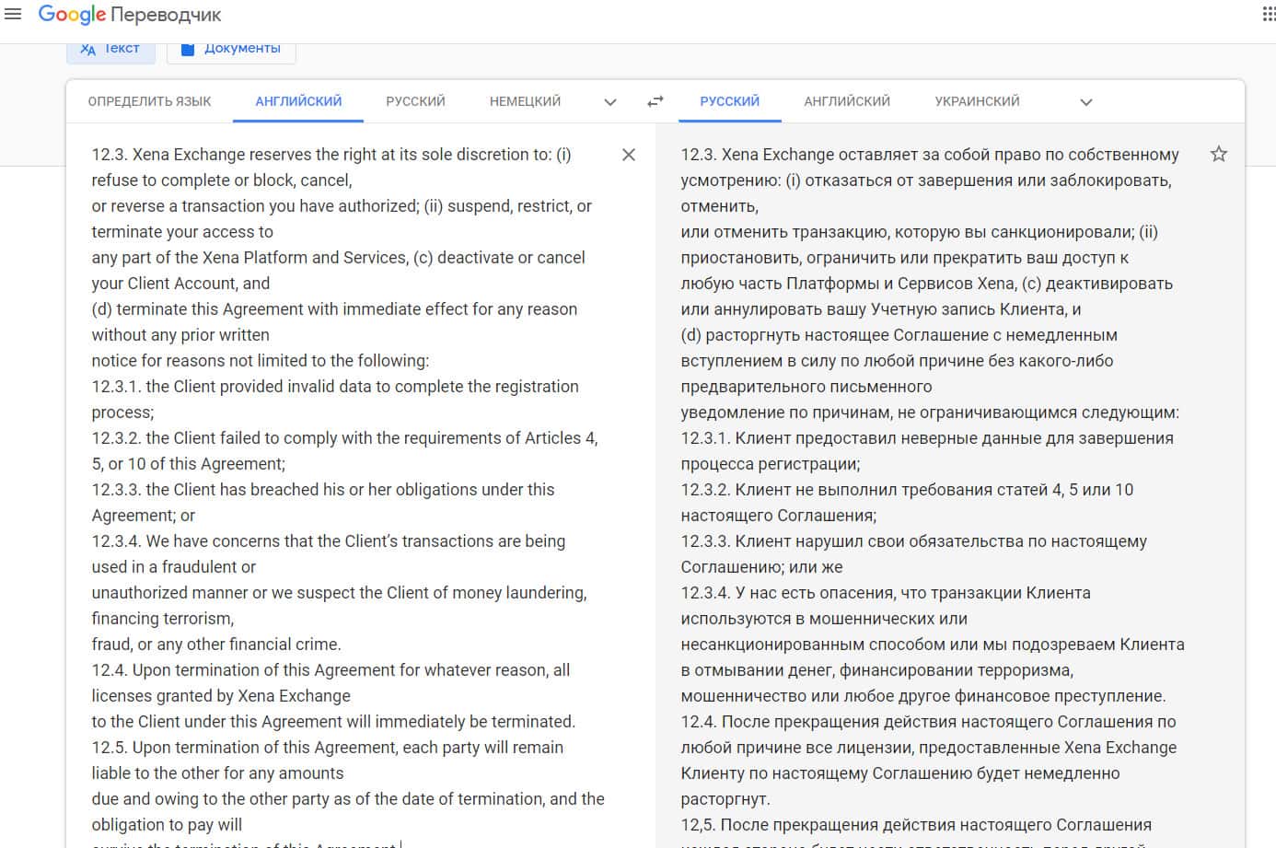The width and height of the screenshot is (1276, 848).
Task: Pick Немецкий as the source language
Action: pos(525,101)
